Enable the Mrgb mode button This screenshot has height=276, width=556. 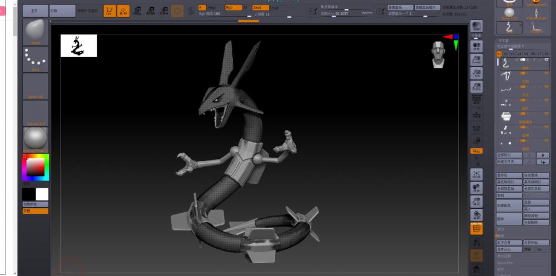point(215,7)
